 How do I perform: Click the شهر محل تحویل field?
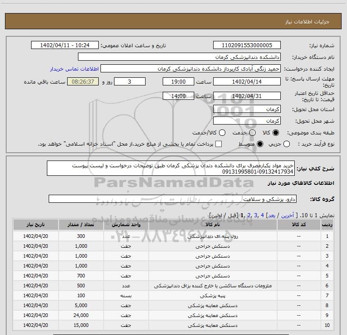247,121
